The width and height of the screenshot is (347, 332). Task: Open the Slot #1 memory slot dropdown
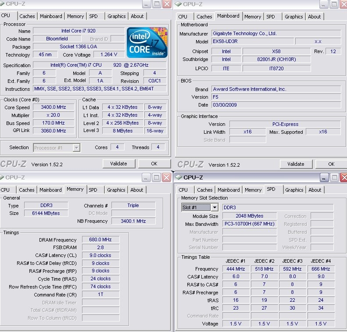(x=214, y=207)
